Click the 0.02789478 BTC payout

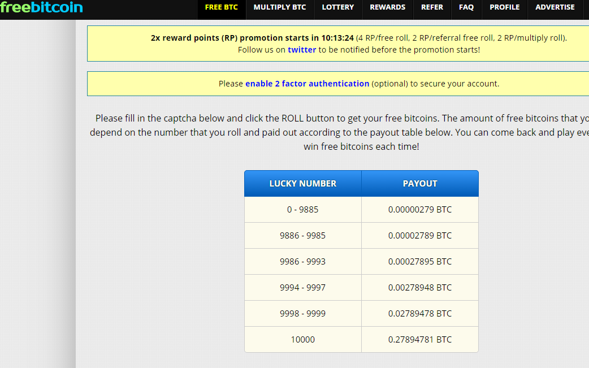tap(420, 313)
